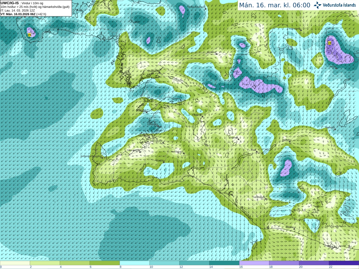Select the 16–18 m/s legend color
359x269 pixels.
254,263
